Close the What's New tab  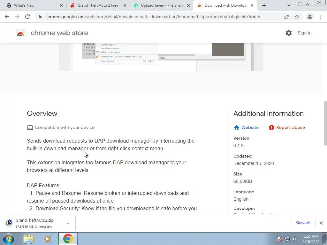point(61,5)
